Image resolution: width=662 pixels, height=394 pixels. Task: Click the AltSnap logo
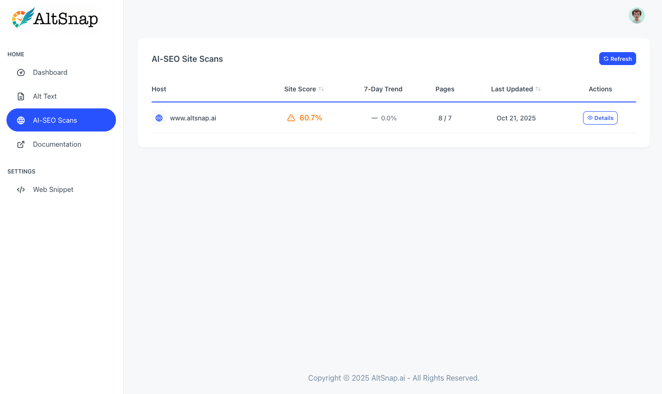point(55,18)
